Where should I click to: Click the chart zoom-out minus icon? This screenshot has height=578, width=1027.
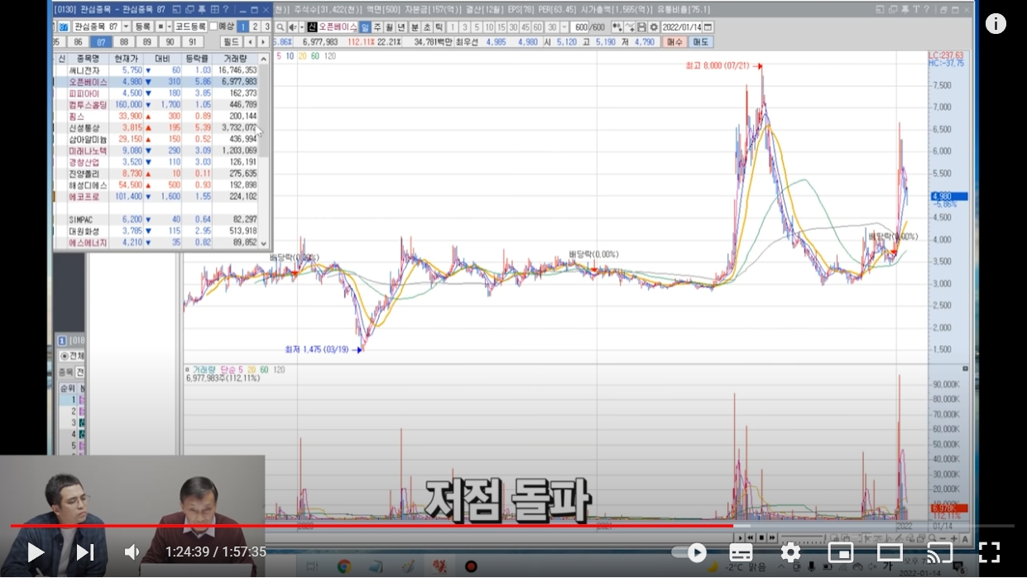pyautogui.click(x=943, y=538)
